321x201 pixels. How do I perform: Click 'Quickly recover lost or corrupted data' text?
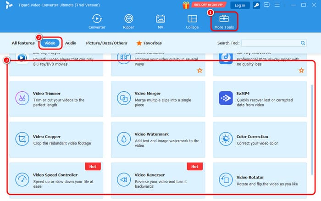click(x=265, y=102)
